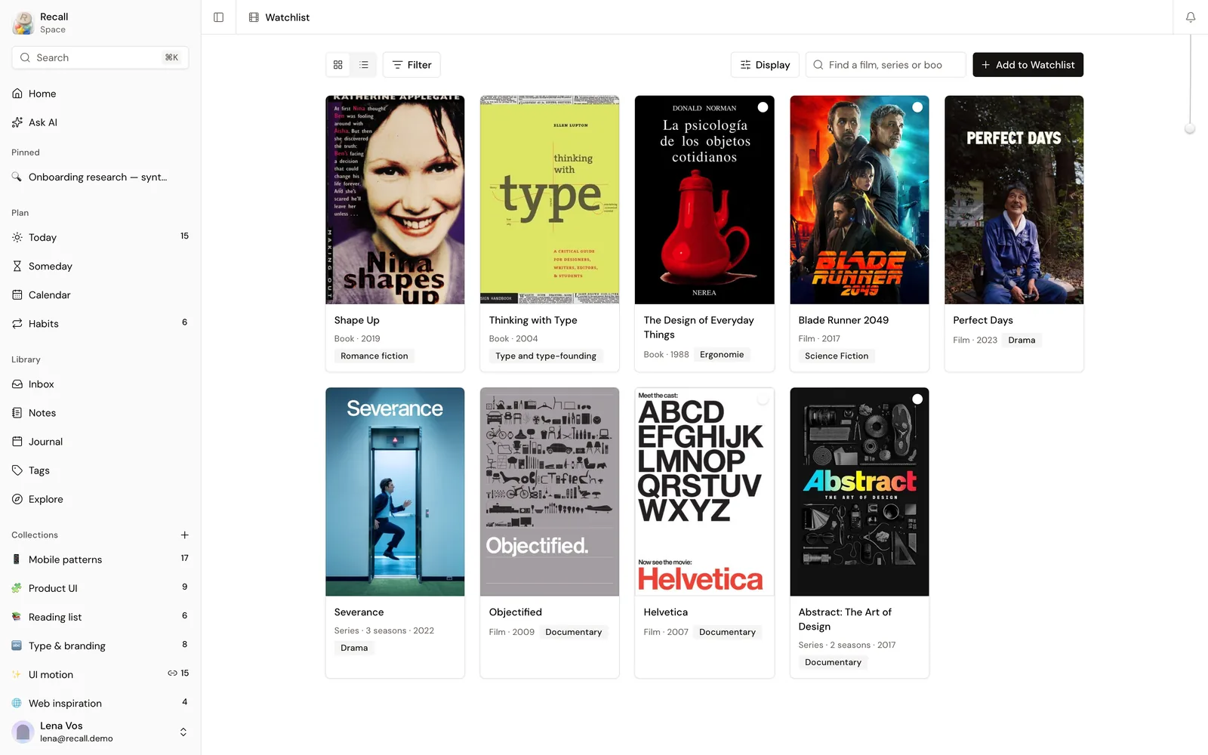Click Add to Watchlist button
1208x755 pixels.
[x=1028, y=65]
